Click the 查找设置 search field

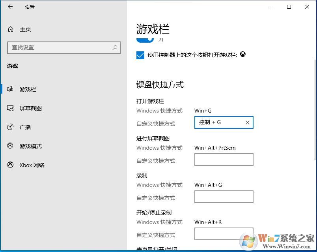[x=59, y=47]
